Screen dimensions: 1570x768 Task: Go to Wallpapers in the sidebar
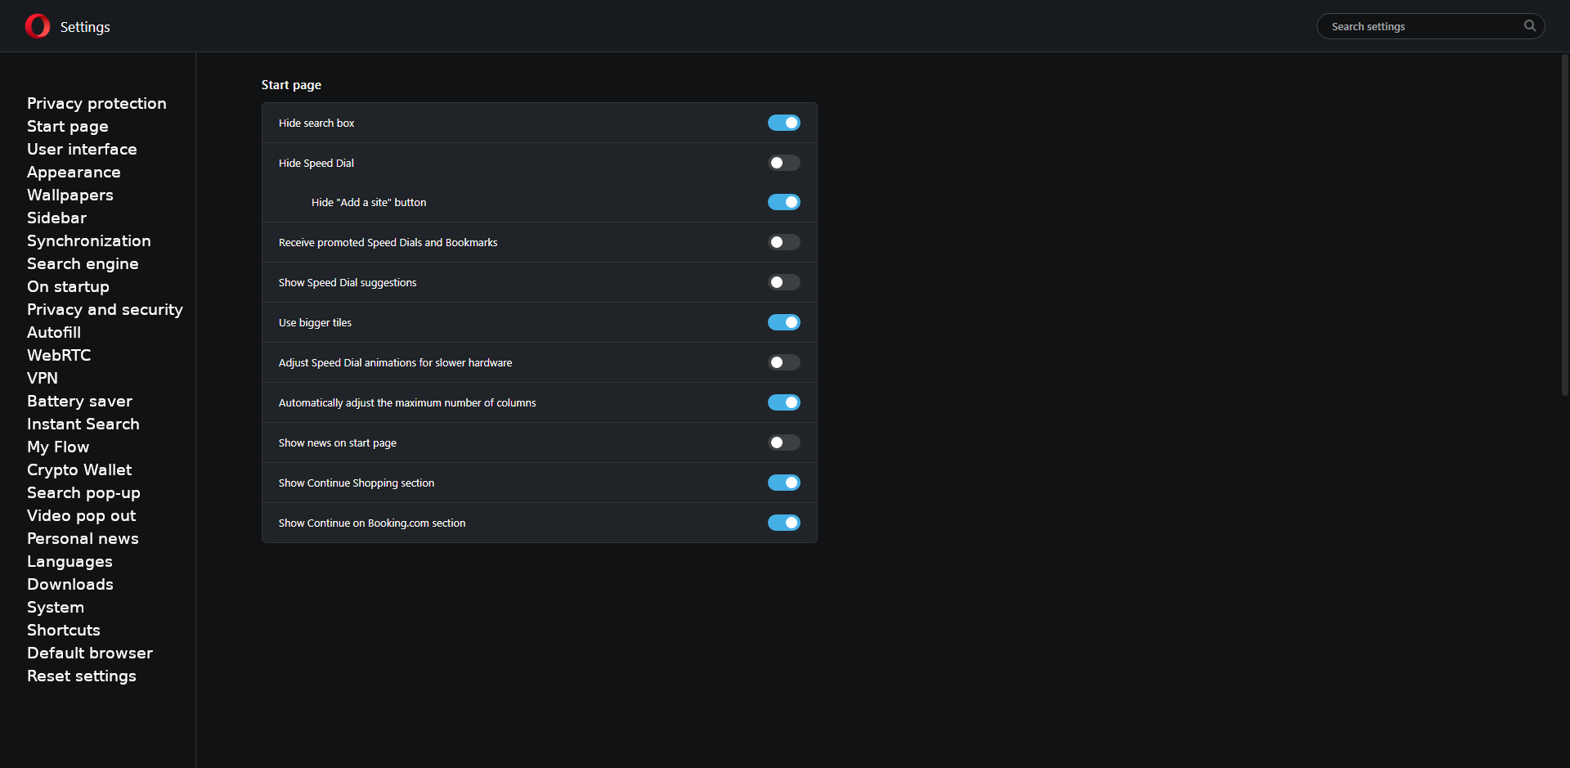tap(70, 195)
